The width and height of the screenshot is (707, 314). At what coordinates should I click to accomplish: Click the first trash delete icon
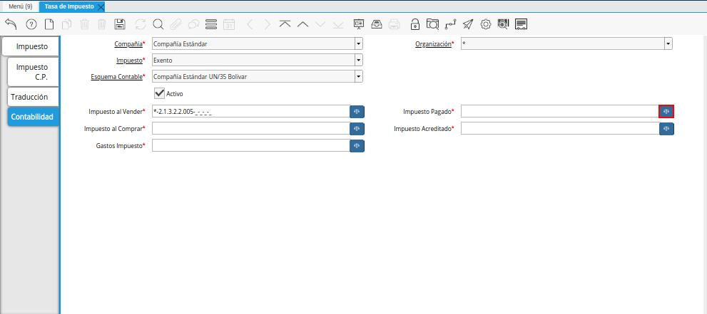pyautogui.click(x=84, y=24)
